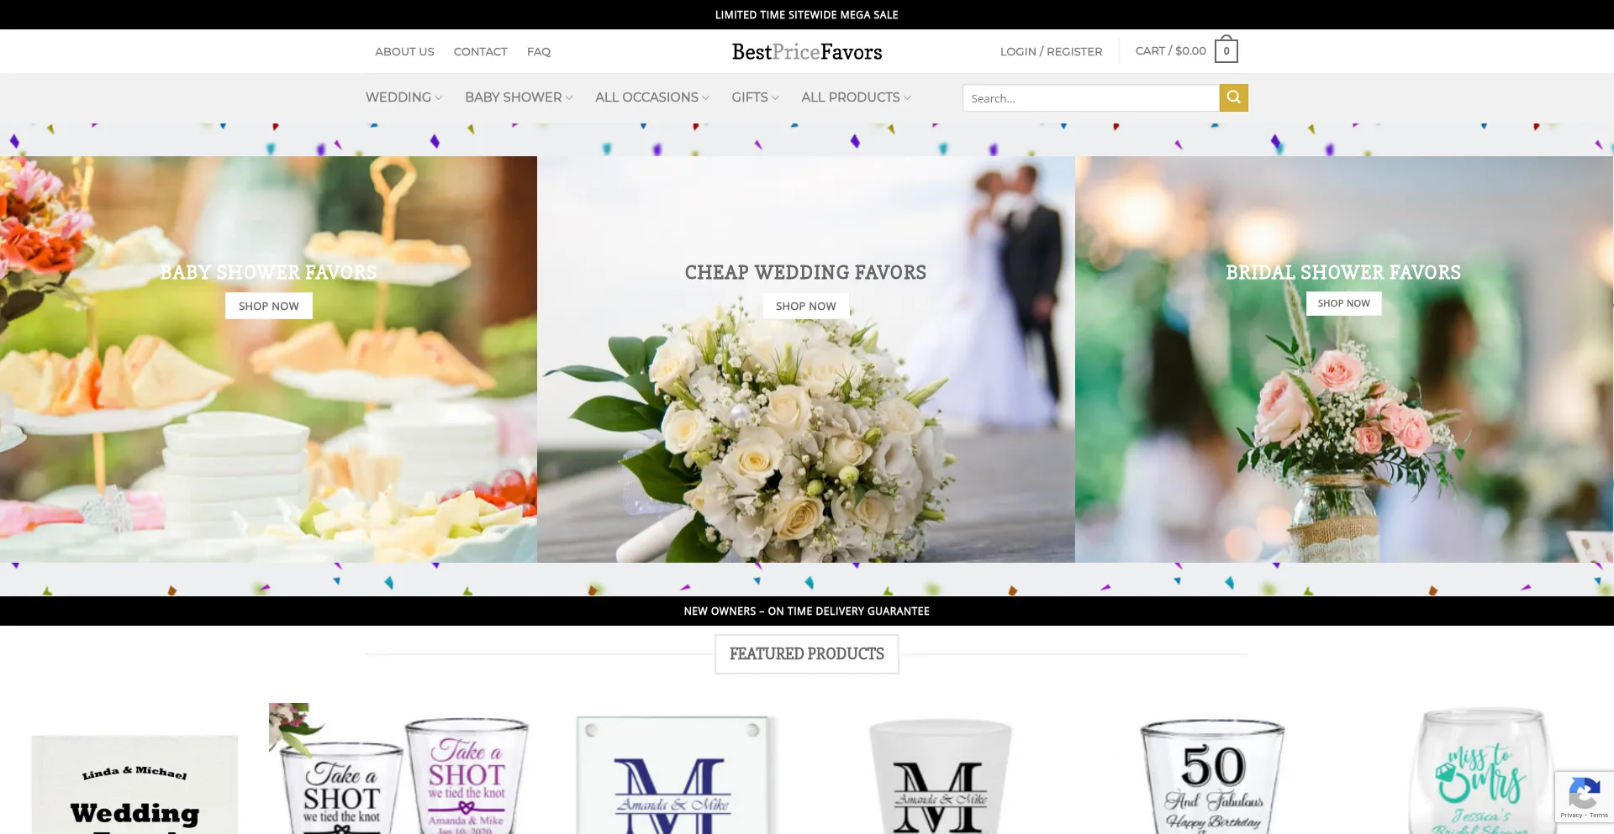Expand the Wedding dropdown menu

403,97
